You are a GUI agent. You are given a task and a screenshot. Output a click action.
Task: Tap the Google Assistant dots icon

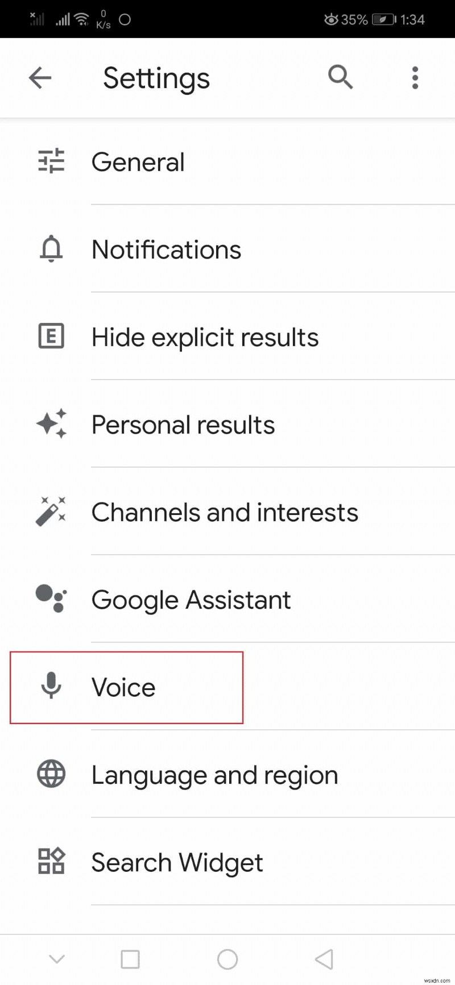[51, 599]
